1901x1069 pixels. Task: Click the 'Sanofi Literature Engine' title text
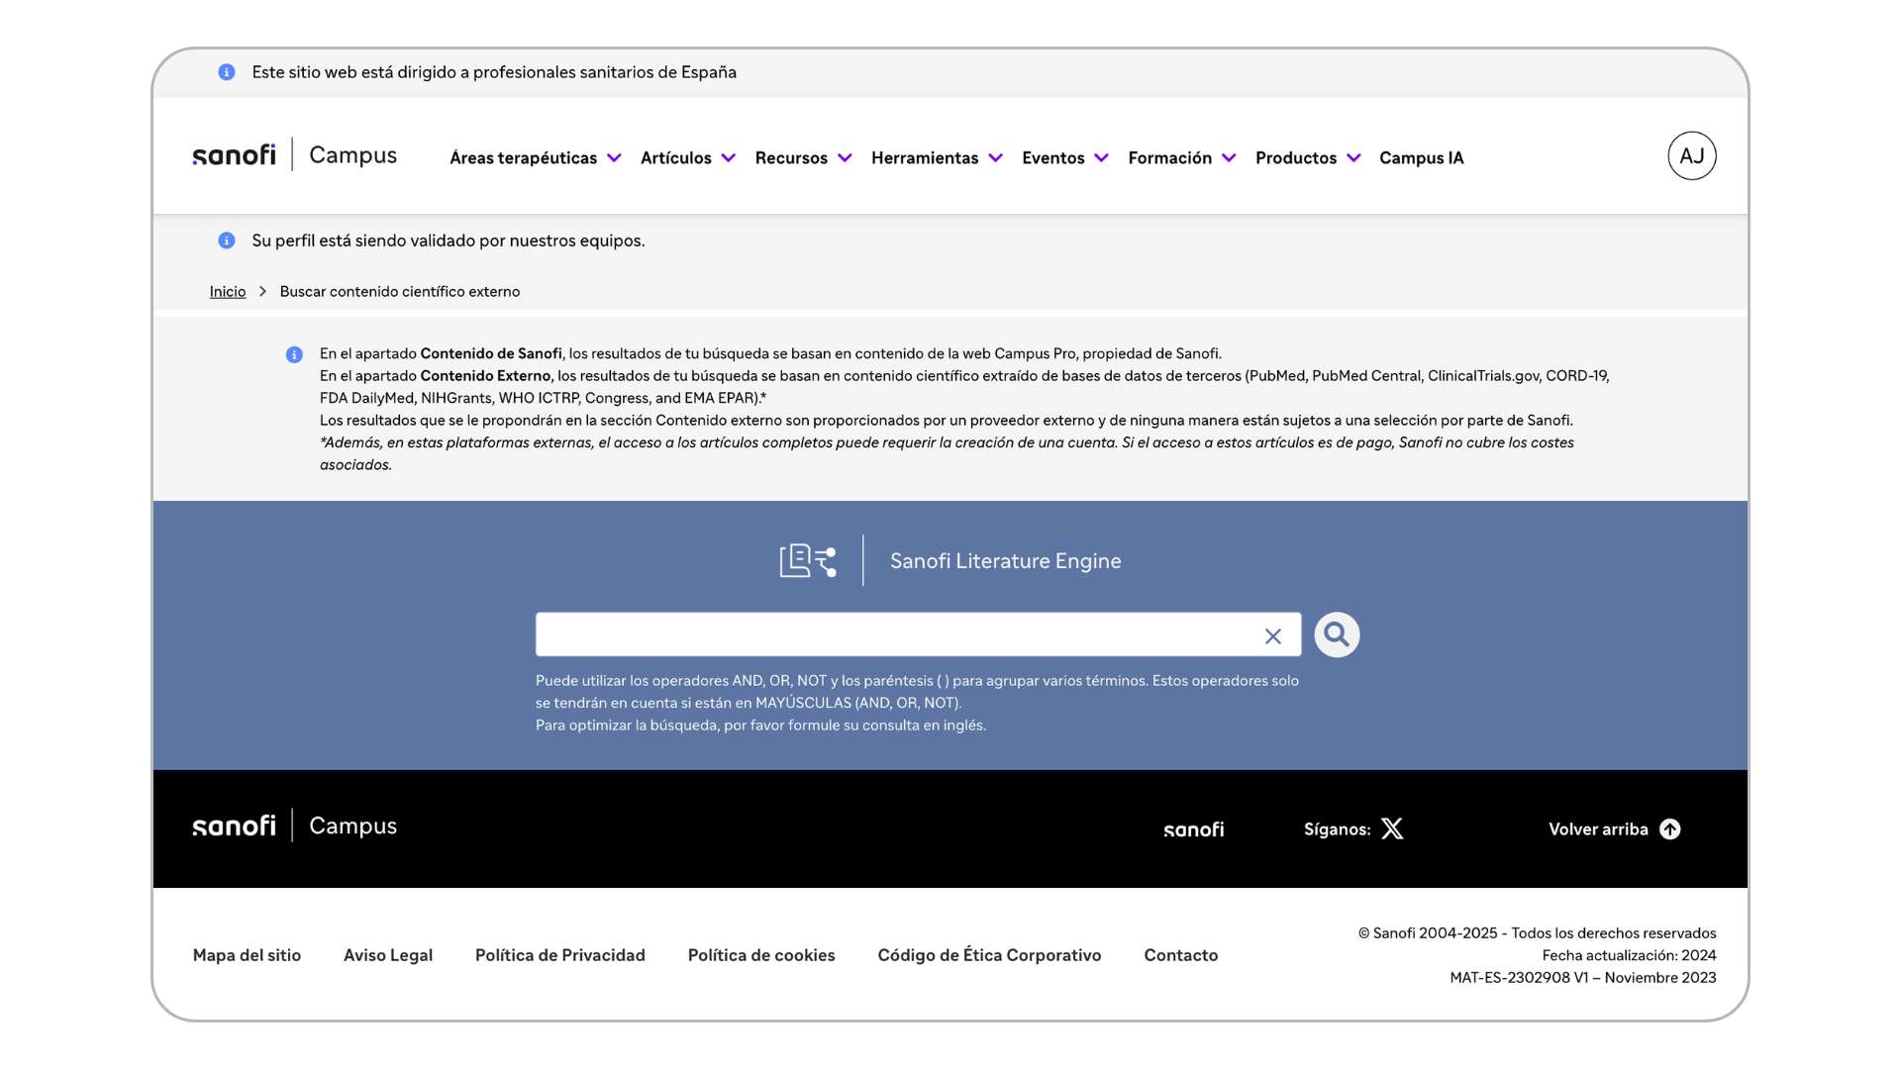[1006, 560]
